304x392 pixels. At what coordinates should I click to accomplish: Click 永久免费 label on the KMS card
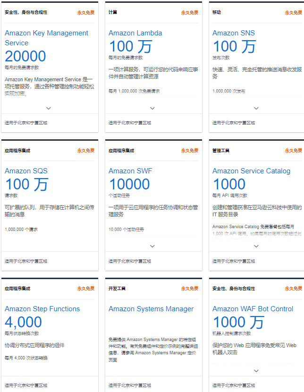(x=86, y=13)
